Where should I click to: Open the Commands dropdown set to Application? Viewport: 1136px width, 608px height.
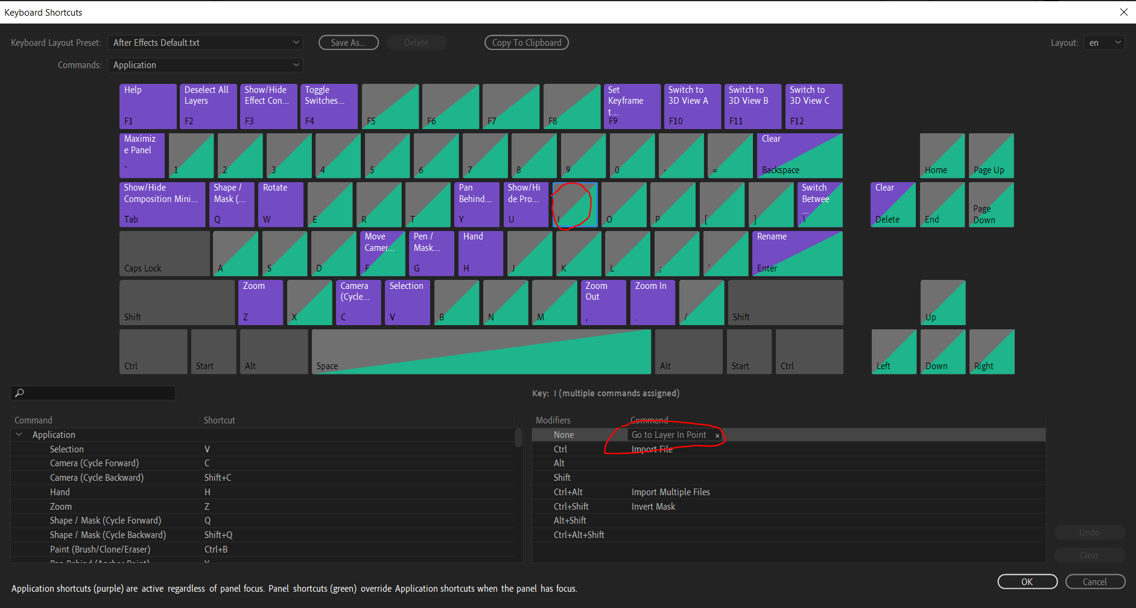205,65
